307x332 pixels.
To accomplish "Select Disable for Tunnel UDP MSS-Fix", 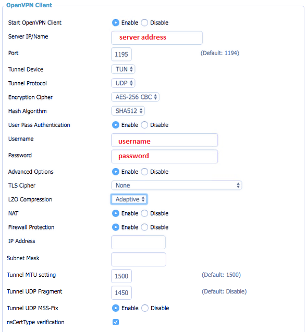I will coord(145,308).
